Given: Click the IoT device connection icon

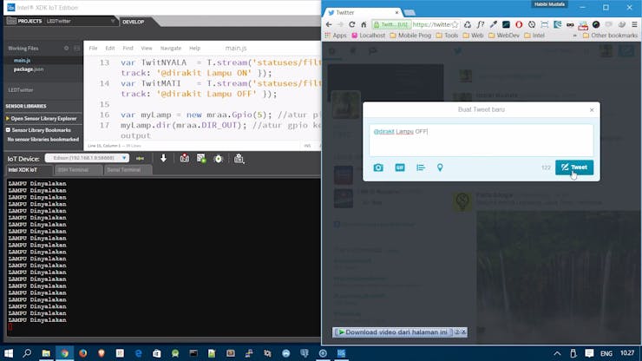Looking at the screenshot, I should tap(140, 158).
